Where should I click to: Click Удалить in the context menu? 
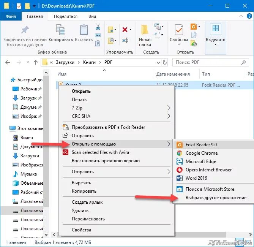pos(117,211)
